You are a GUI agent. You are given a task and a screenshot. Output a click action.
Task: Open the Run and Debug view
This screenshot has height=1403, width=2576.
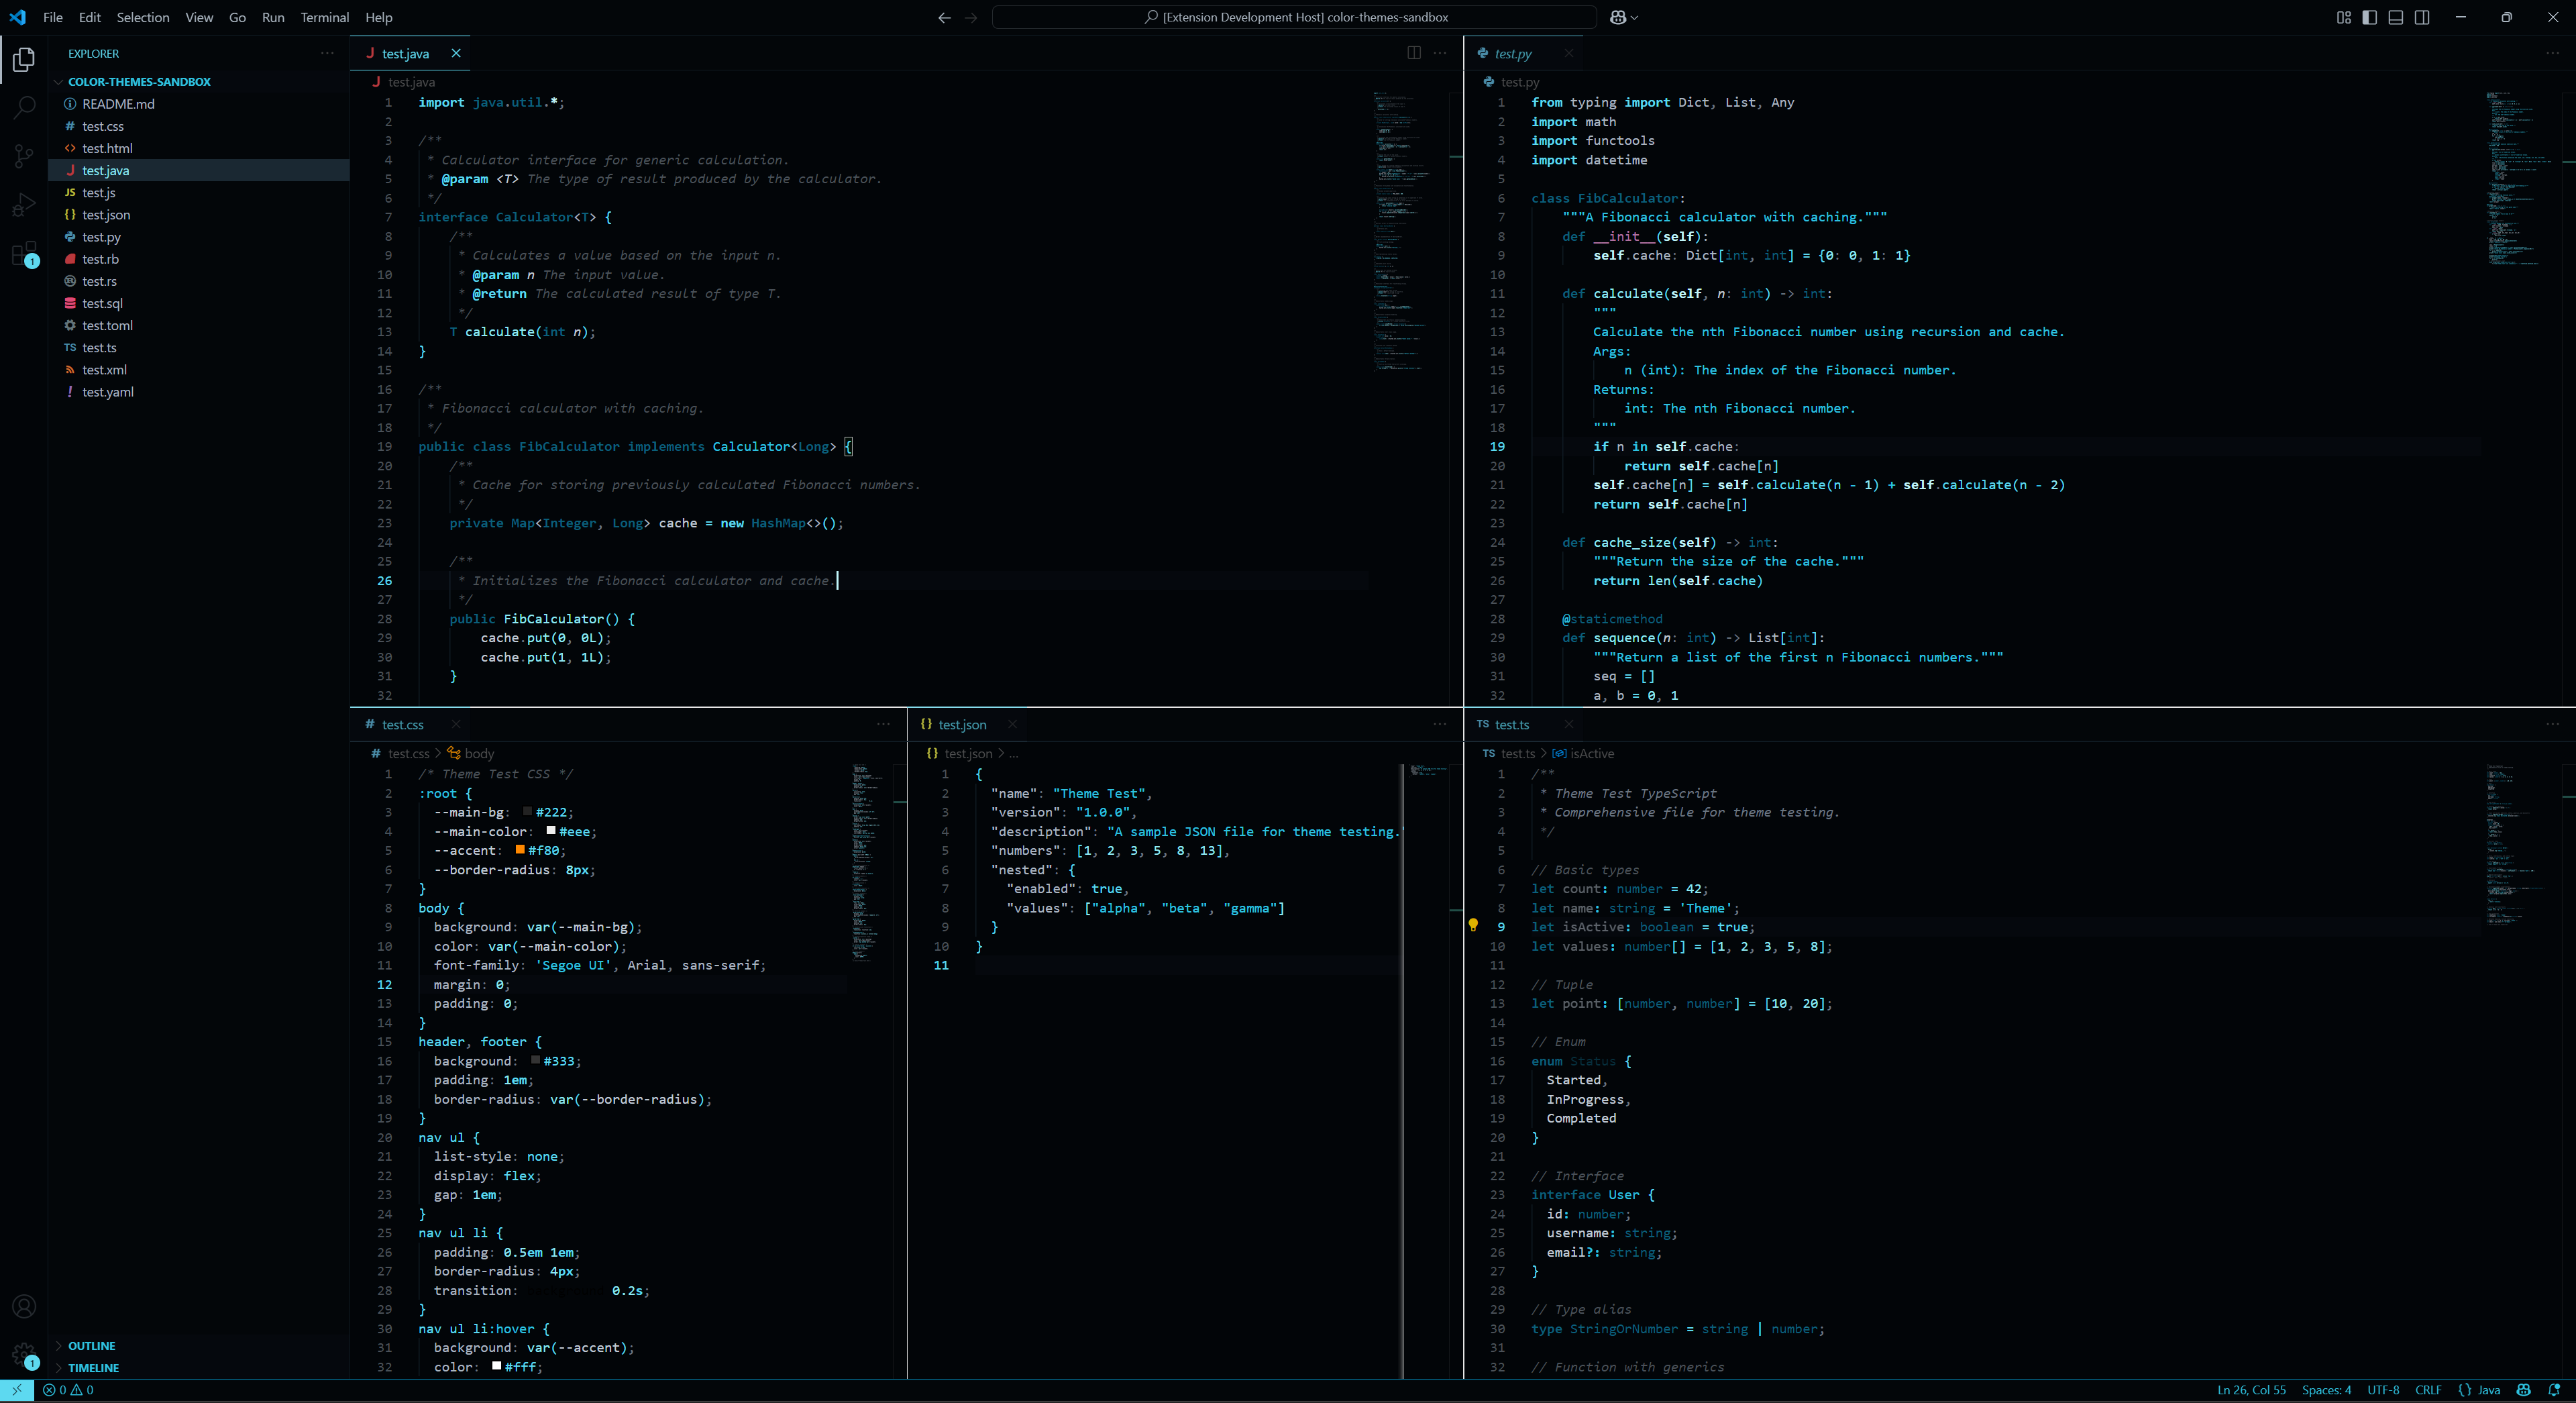click(24, 205)
